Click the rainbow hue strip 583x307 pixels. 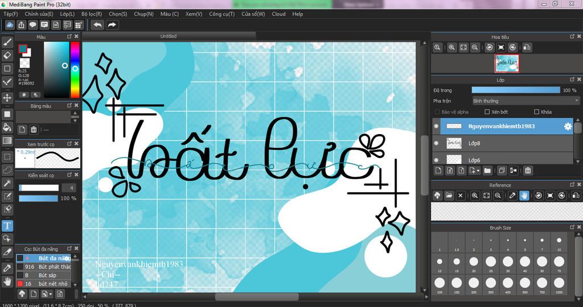[x=75, y=69]
